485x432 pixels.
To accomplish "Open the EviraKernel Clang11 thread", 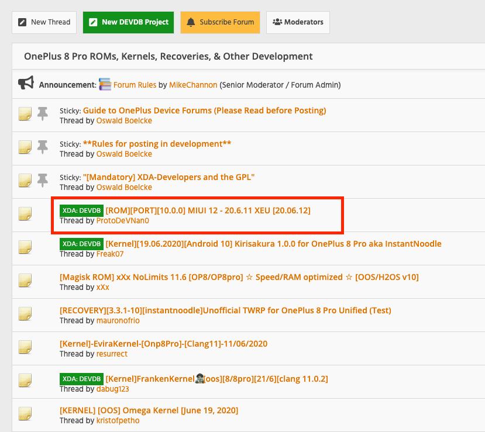I will point(164,344).
